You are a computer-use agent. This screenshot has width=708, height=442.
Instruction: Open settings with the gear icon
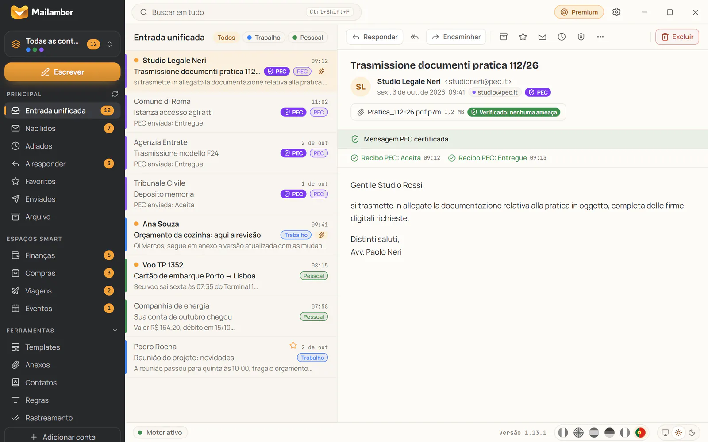(x=616, y=12)
